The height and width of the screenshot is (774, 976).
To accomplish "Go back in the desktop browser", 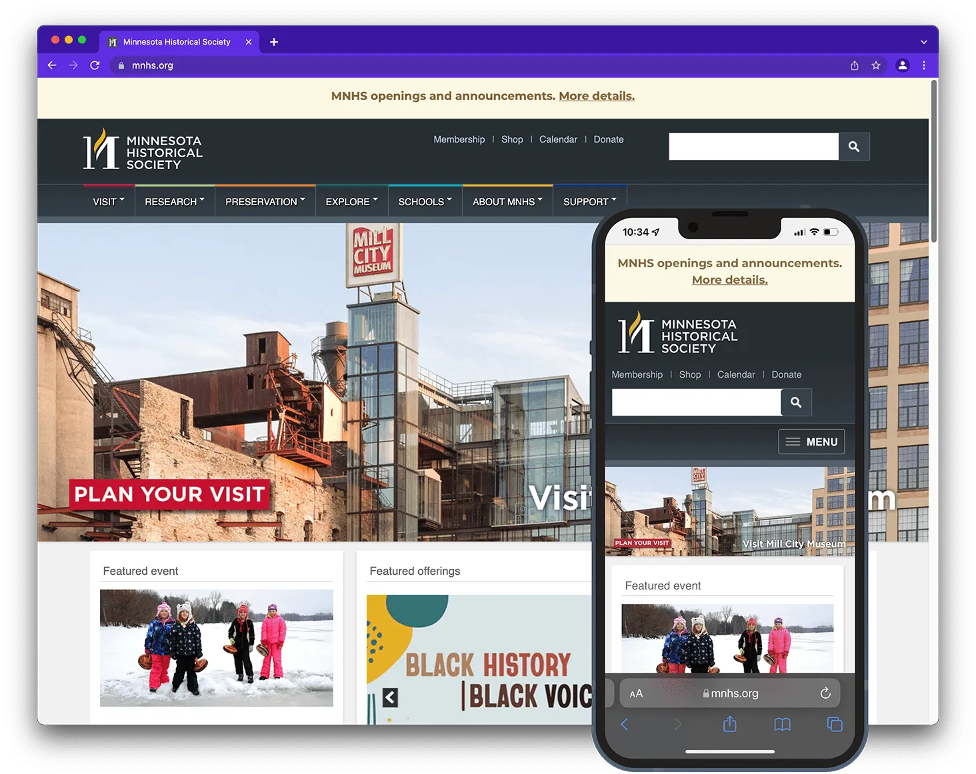I will point(52,65).
